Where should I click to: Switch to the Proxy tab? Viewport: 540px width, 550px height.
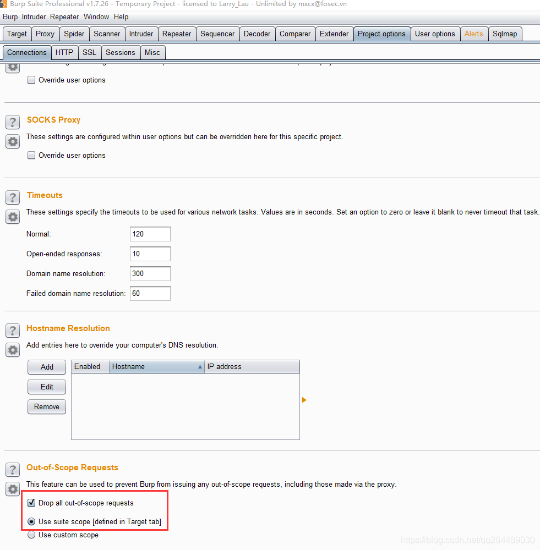[x=45, y=34]
